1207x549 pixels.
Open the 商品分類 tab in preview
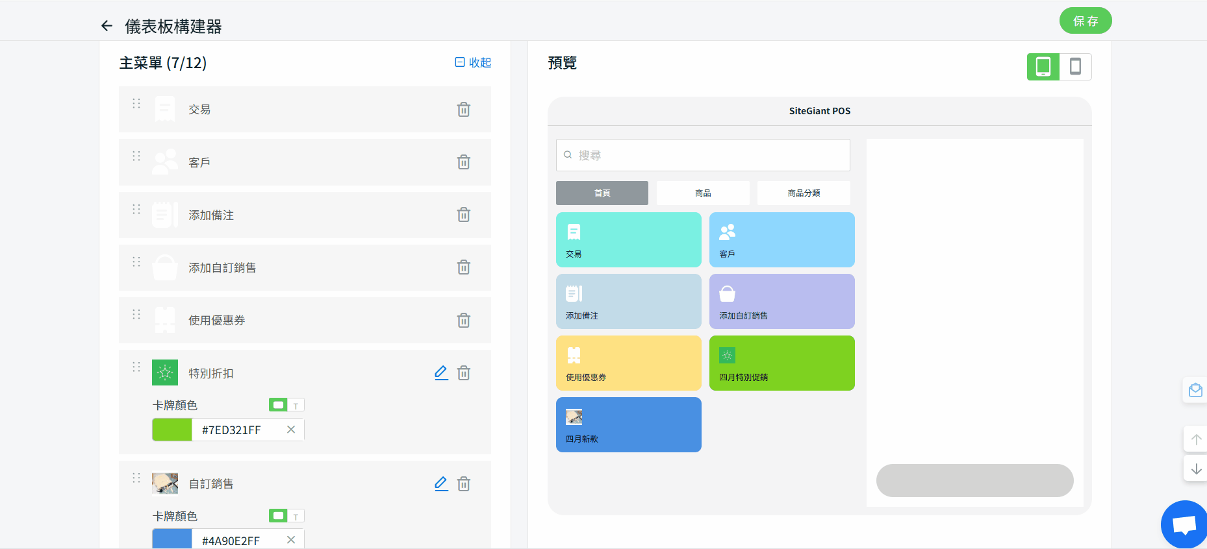tap(804, 193)
